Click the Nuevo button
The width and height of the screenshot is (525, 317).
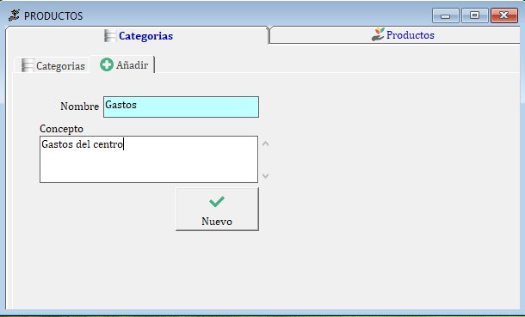coord(217,209)
